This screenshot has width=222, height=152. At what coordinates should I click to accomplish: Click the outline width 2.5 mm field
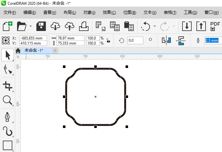(x=213, y=40)
